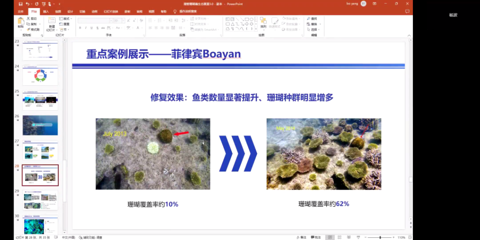Screen dimensions: 480x240
Task: Open the View (视图) tab
Action: coord(151,11)
